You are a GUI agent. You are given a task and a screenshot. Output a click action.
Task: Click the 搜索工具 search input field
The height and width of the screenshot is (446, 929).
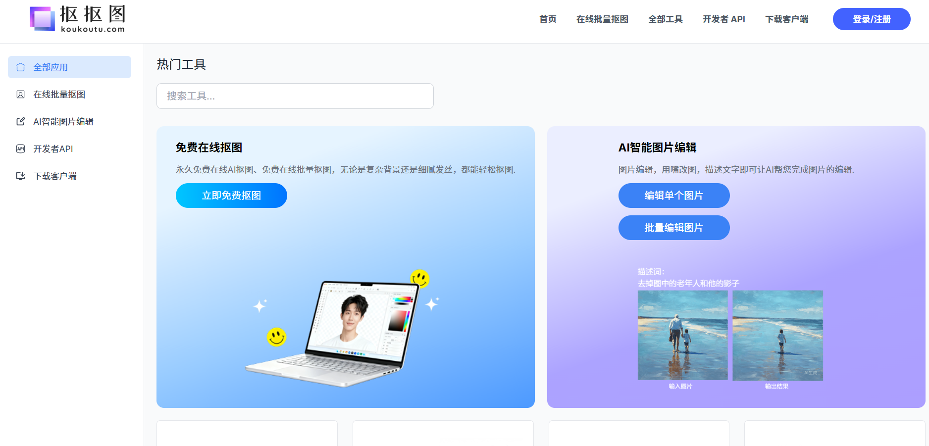(x=295, y=96)
